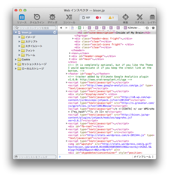
Task: Open the DOM tree stepper in breadcrumb bar
Action: [x=83, y=28]
